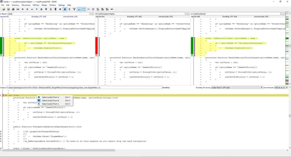Open files with the toolbar Open icon
291x157 pixels.
[x=4, y=9]
